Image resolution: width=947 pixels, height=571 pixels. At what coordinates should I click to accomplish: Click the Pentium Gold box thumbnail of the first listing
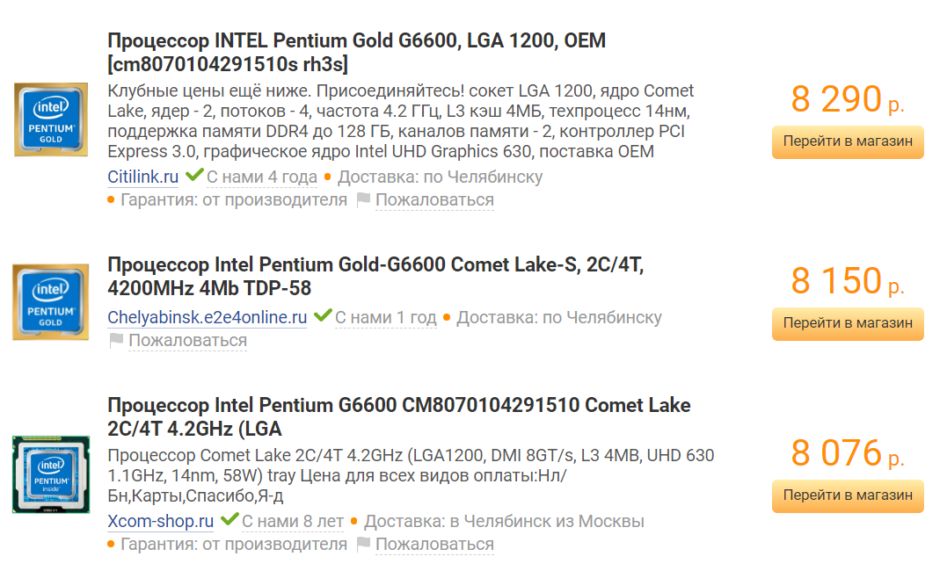point(50,118)
